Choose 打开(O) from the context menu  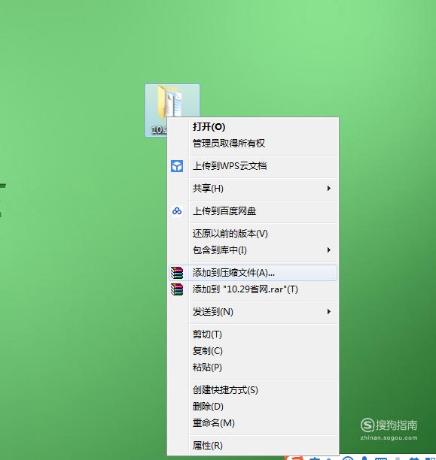point(253,127)
